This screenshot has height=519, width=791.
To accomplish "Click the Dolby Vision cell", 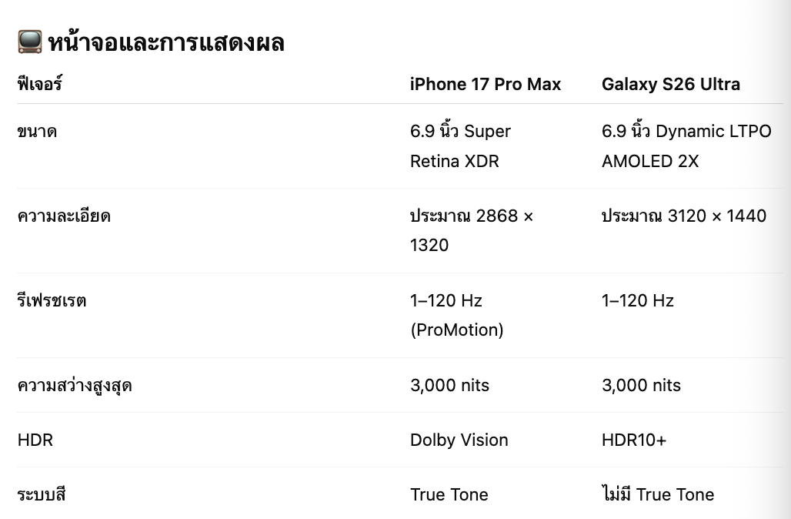I will (459, 440).
